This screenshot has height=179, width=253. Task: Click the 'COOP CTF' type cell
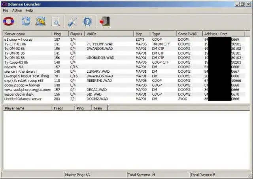coord(160,62)
